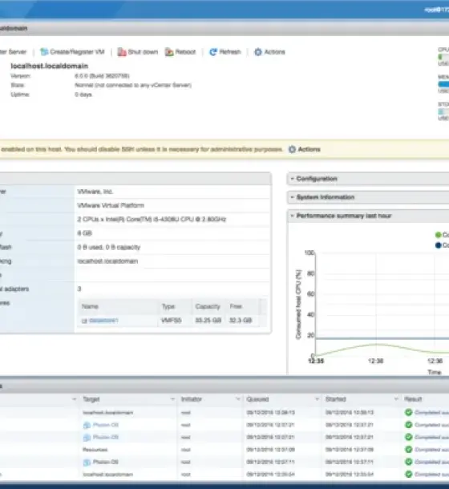Screen dimensions: 449x489
Task: Click the Create/Register VM toolbar icon
Action: [x=44, y=52]
